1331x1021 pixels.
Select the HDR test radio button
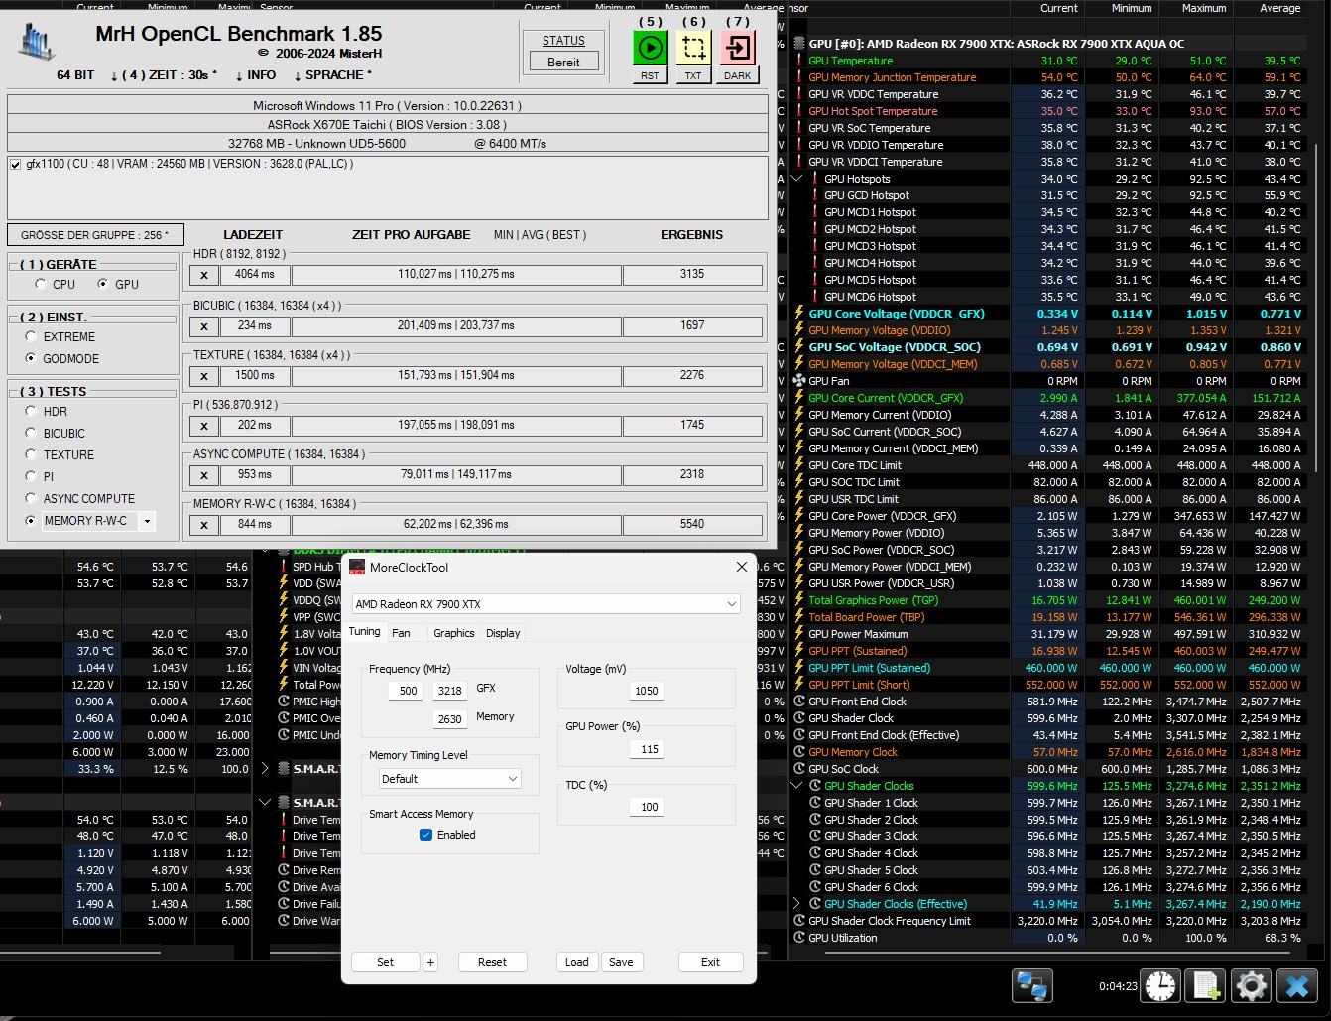(31, 411)
